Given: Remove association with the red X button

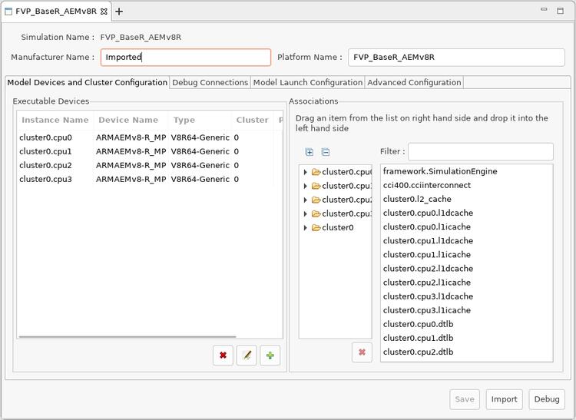Looking at the screenshot, I should tap(362, 352).
